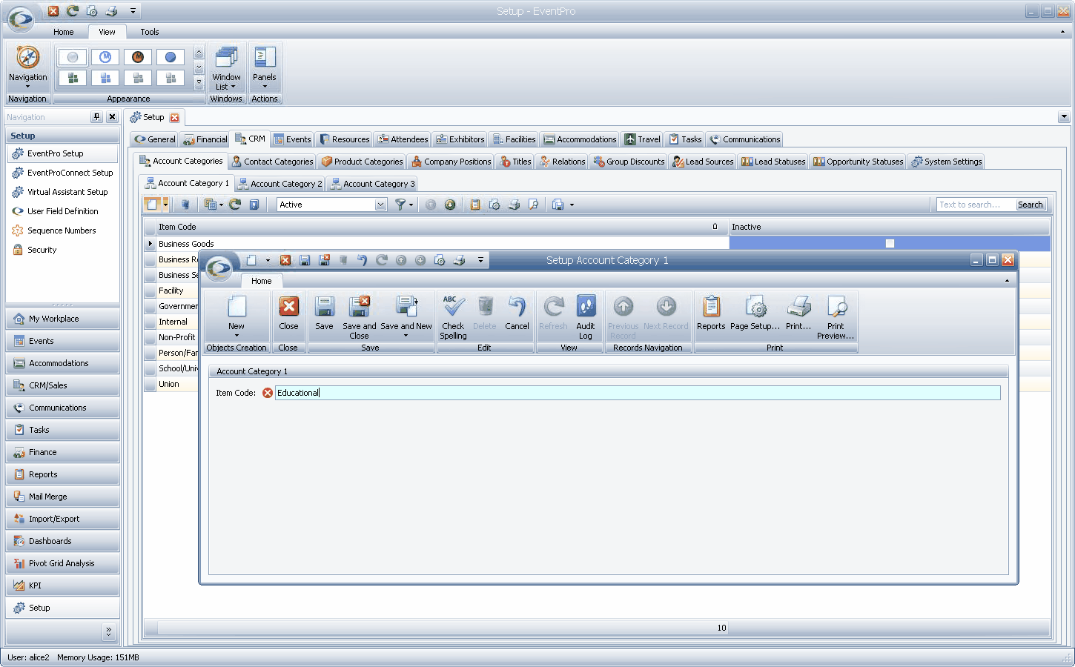Open System Settings tab
1075x667 pixels.
click(x=947, y=162)
